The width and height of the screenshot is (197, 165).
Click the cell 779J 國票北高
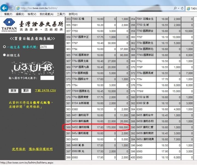click(x=82, y=61)
